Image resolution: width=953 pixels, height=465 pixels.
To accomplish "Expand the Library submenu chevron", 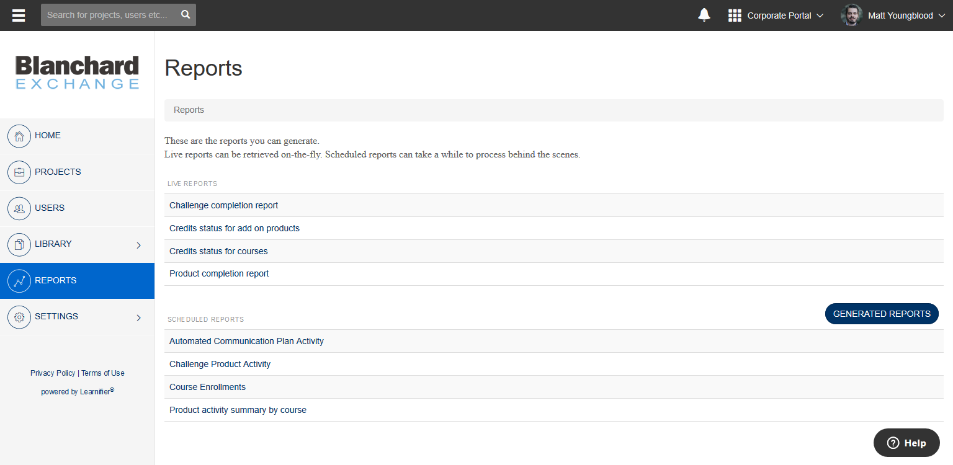I will [138, 245].
